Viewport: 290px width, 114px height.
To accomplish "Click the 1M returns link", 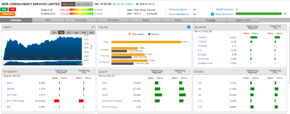I will click(x=199, y=83).
